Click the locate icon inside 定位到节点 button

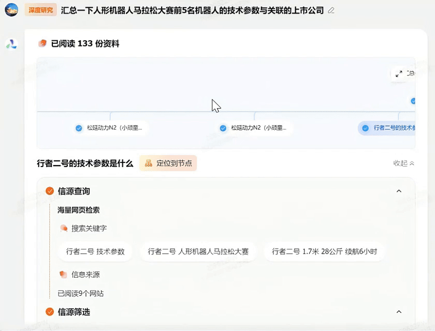pos(149,162)
